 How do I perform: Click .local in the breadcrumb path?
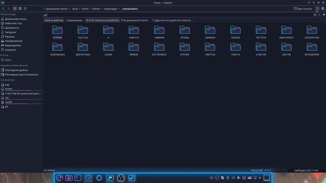(x=75, y=9)
